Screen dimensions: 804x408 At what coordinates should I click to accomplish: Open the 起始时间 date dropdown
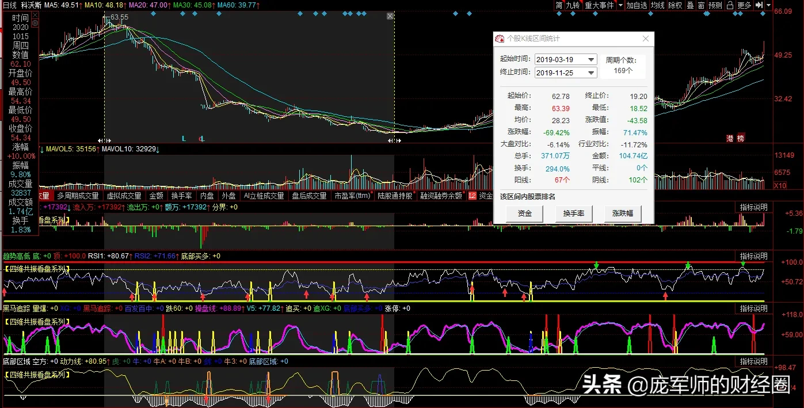click(x=591, y=60)
